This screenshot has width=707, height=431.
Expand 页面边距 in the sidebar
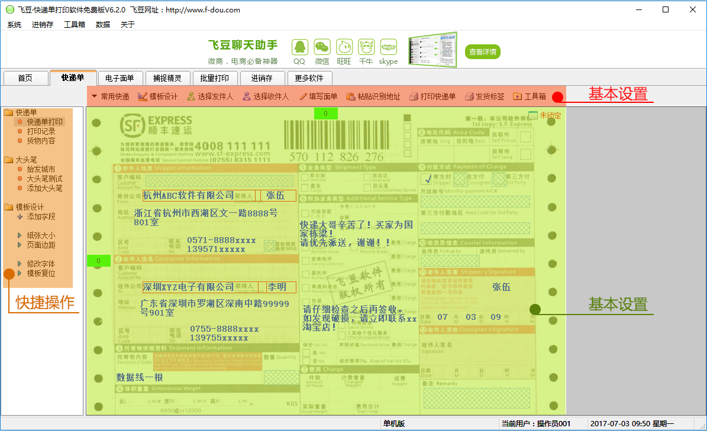point(20,245)
